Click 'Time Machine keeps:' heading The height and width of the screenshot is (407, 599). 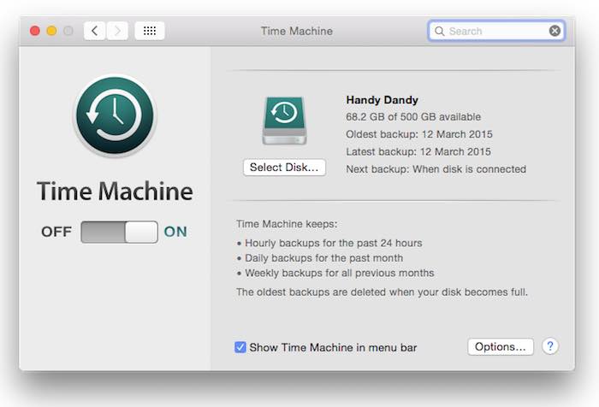click(x=287, y=224)
